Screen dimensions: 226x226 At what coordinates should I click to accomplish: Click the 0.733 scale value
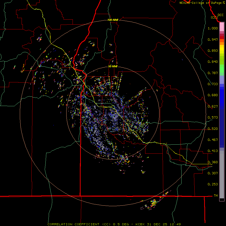213,84
